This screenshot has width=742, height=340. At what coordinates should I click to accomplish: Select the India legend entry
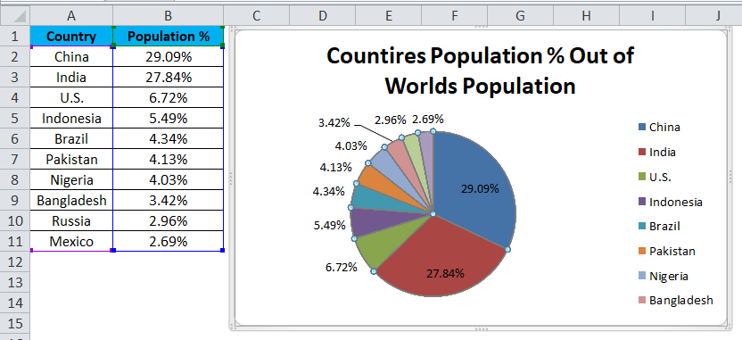[x=656, y=152]
